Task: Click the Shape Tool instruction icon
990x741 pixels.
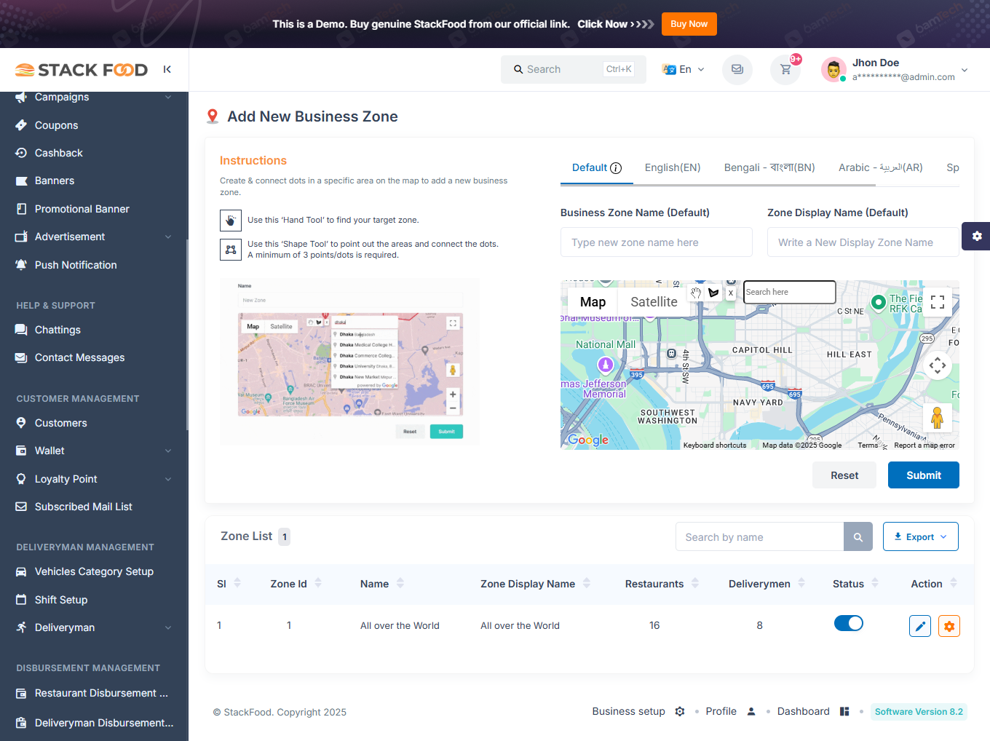Action: (x=231, y=250)
